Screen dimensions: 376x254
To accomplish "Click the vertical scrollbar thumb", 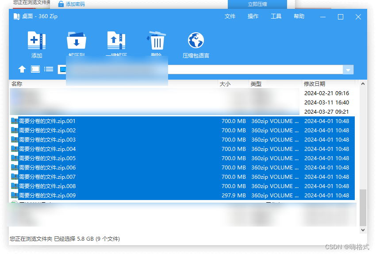I will pos(363,208).
